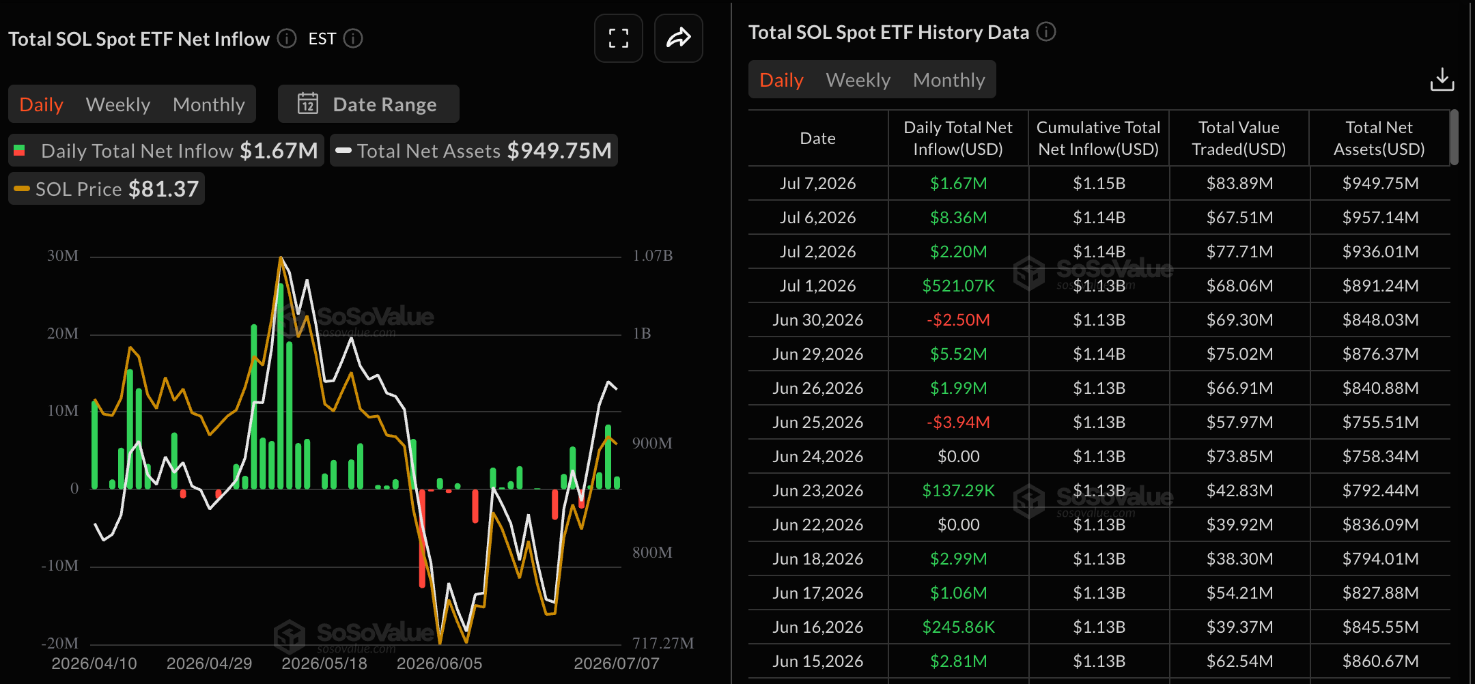The image size is (1475, 684).
Task: Click the $83.89M value traded cell
Action: point(1240,183)
